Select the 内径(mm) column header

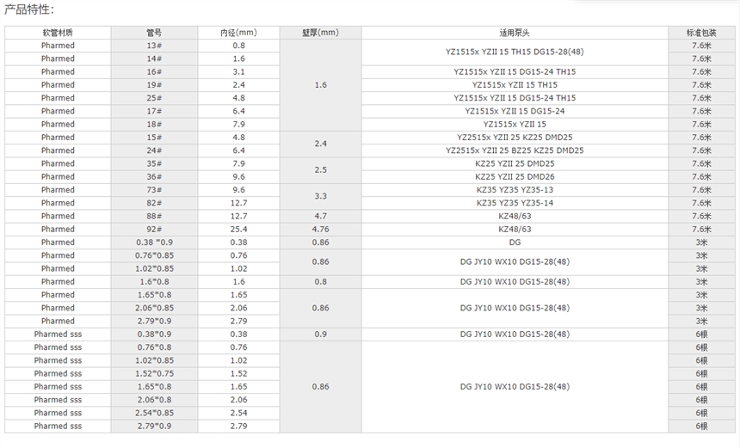pos(238,32)
